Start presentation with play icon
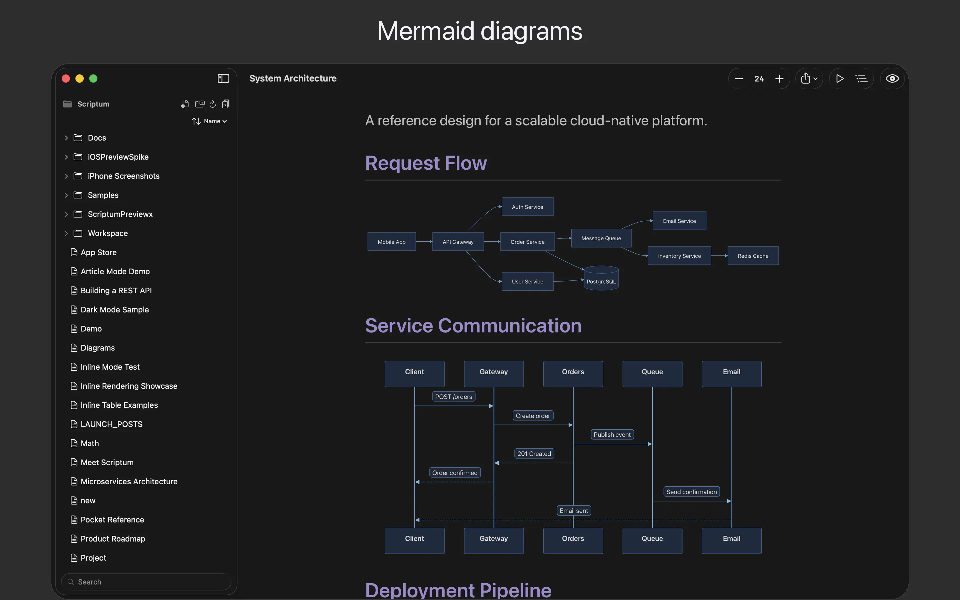Image resolution: width=960 pixels, height=600 pixels. [840, 79]
